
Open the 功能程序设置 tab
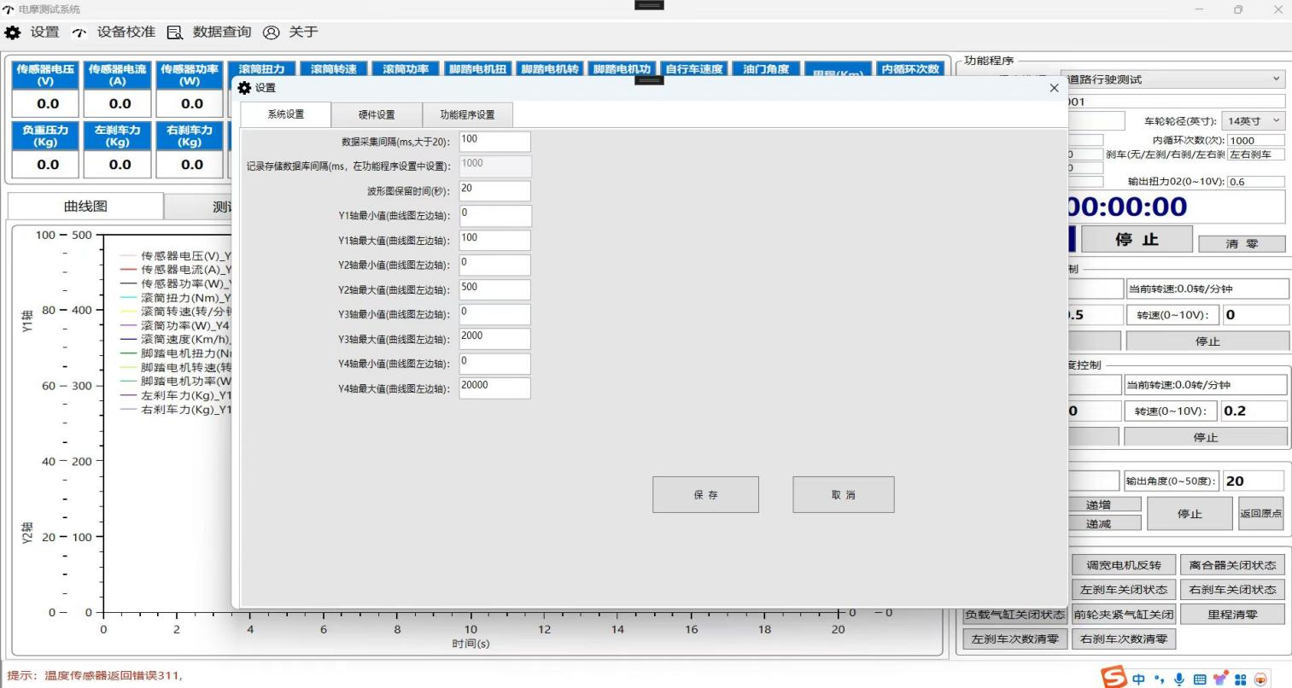tap(467, 114)
